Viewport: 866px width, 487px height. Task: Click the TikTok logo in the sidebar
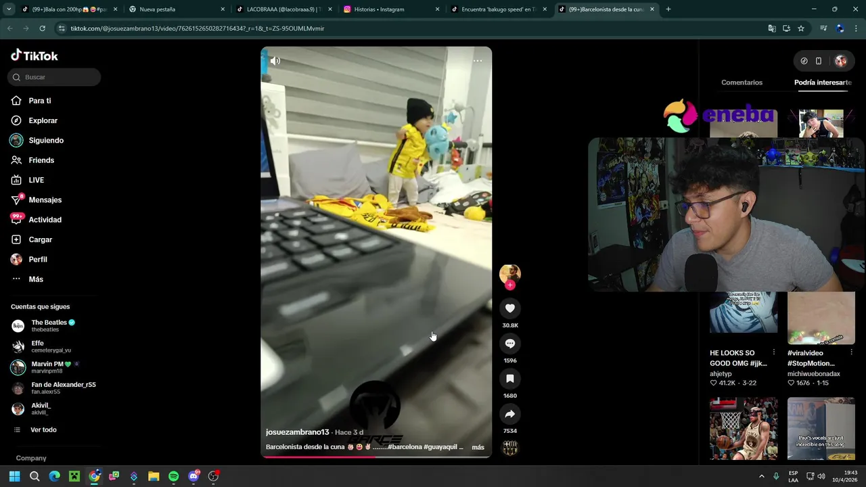34,55
